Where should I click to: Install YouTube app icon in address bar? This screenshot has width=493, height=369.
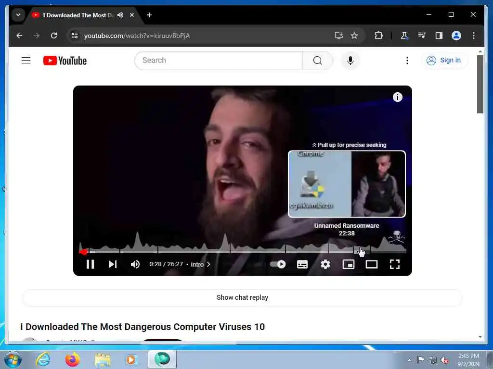[338, 36]
